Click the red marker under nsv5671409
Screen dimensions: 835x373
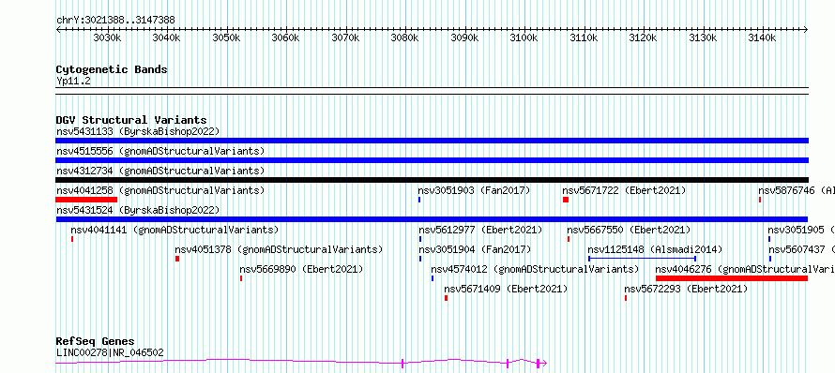(447, 298)
